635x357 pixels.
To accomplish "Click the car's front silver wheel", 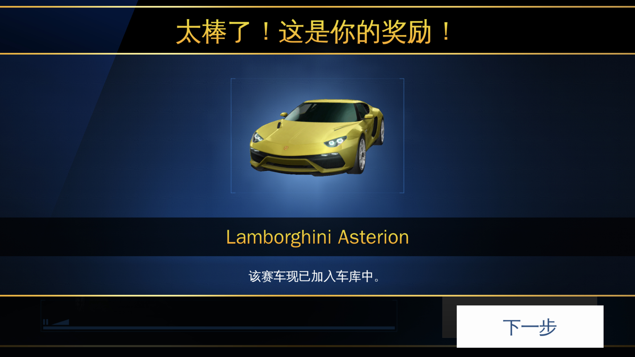I will coord(362,155).
